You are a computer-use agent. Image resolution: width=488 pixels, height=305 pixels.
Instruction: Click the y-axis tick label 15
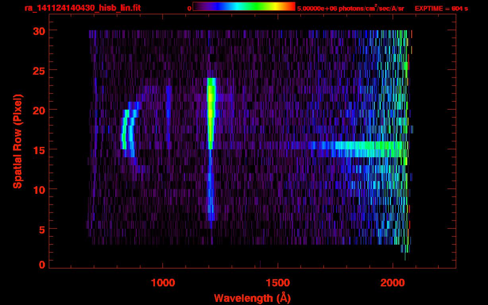[38, 150]
